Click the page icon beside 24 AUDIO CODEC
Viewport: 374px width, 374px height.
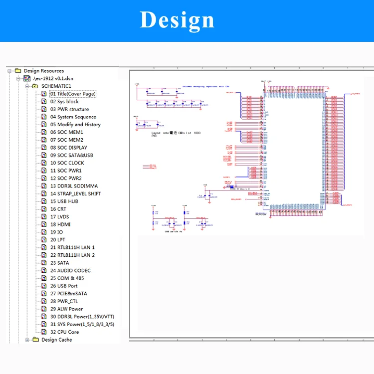click(44, 270)
